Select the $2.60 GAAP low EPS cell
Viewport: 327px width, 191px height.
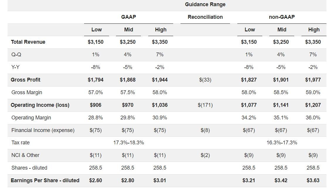pos(96,180)
